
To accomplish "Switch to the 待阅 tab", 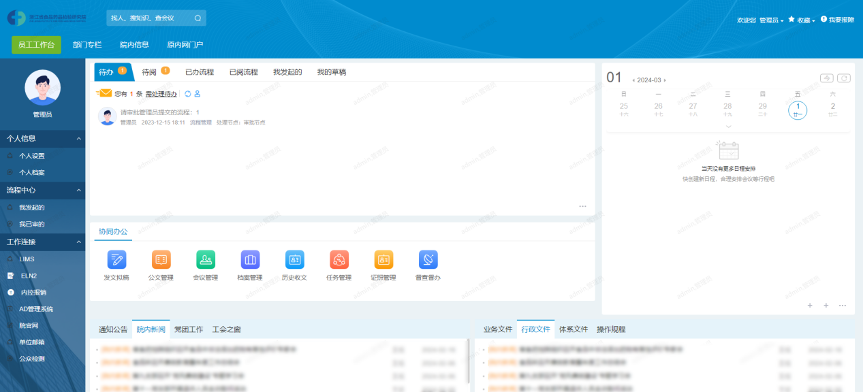I will click(x=149, y=71).
